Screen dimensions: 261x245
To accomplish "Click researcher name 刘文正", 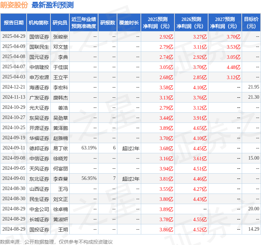I will pos(60,199).
